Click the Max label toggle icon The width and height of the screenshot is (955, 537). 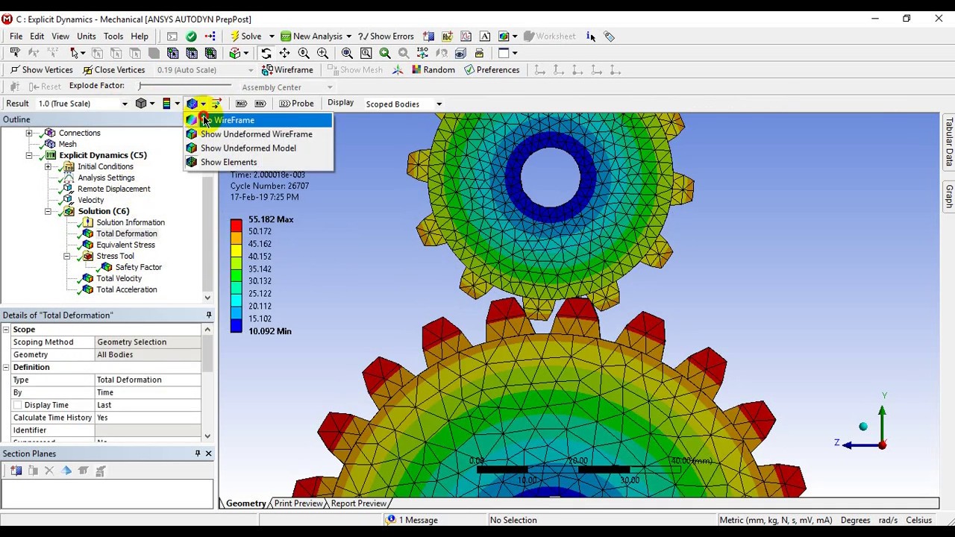click(241, 104)
